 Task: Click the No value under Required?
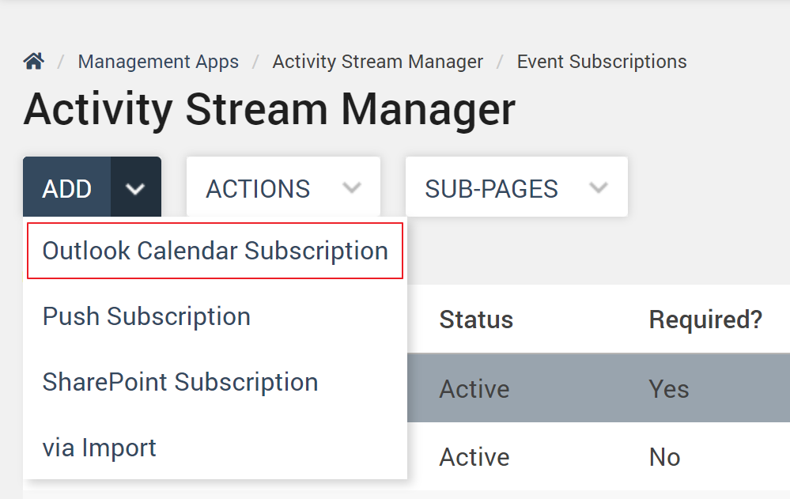pos(664,457)
